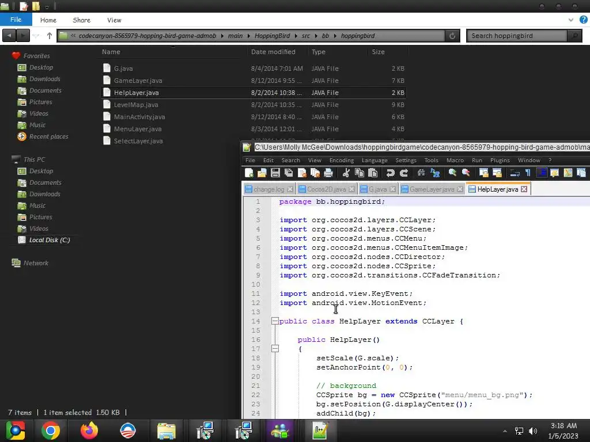Click the Paste clipboard icon
This screenshot has width=590, height=442.
tap(373, 173)
